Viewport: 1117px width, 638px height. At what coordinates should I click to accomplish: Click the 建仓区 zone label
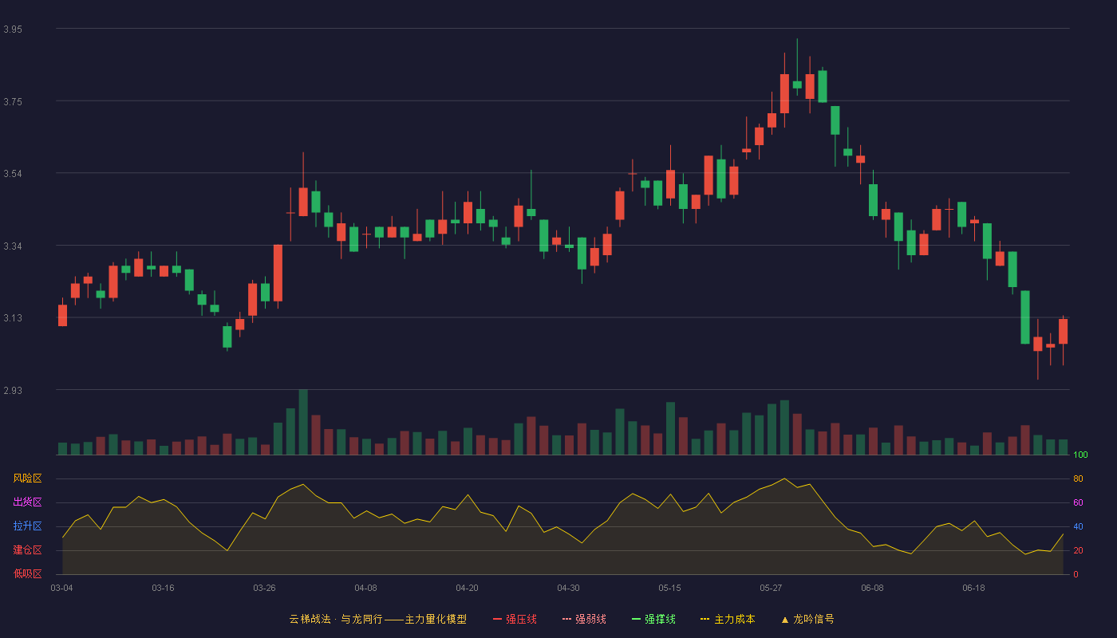[x=27, y=550]
